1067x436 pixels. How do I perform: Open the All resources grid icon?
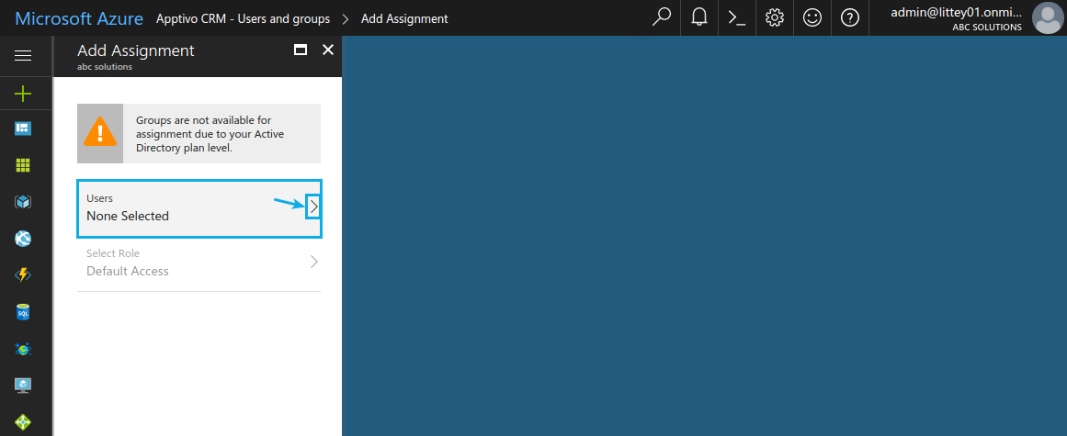(23, 165)
